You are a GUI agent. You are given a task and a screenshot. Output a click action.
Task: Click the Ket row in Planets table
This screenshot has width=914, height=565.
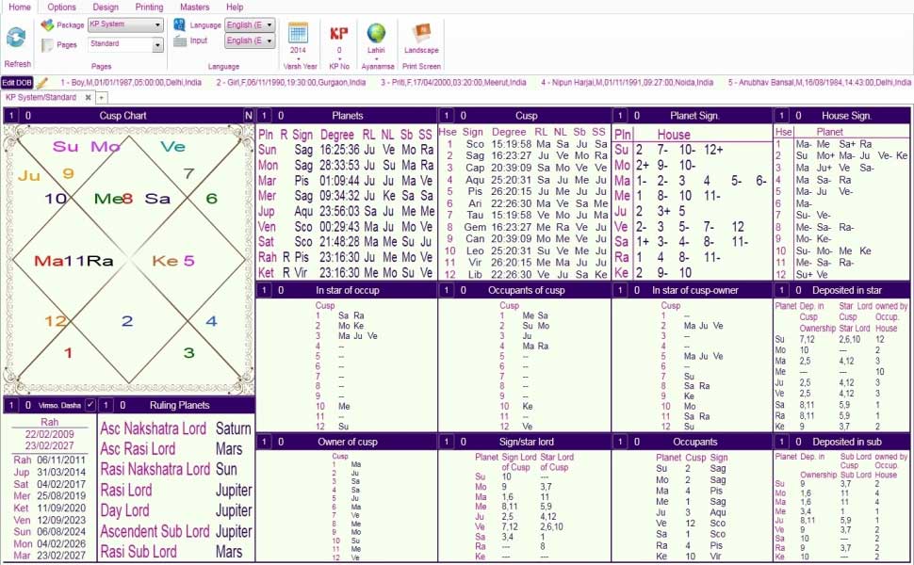coord(346,272)
